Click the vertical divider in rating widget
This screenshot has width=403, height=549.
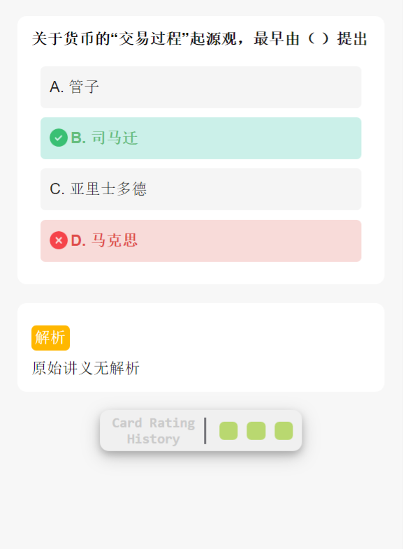tap(205, 431)
